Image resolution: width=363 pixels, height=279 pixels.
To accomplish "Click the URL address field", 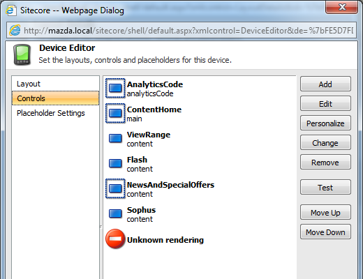I will tap(181, 31).
